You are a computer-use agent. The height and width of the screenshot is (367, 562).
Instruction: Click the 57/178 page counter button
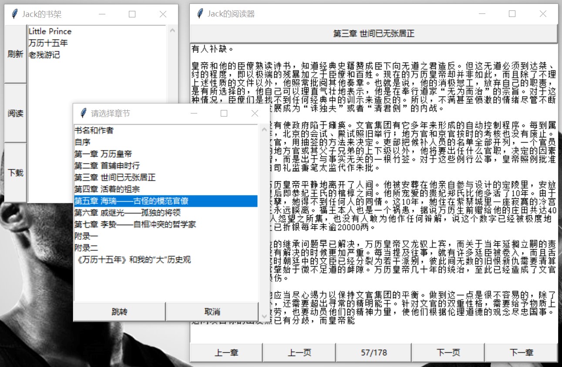[x=374, y=352]
